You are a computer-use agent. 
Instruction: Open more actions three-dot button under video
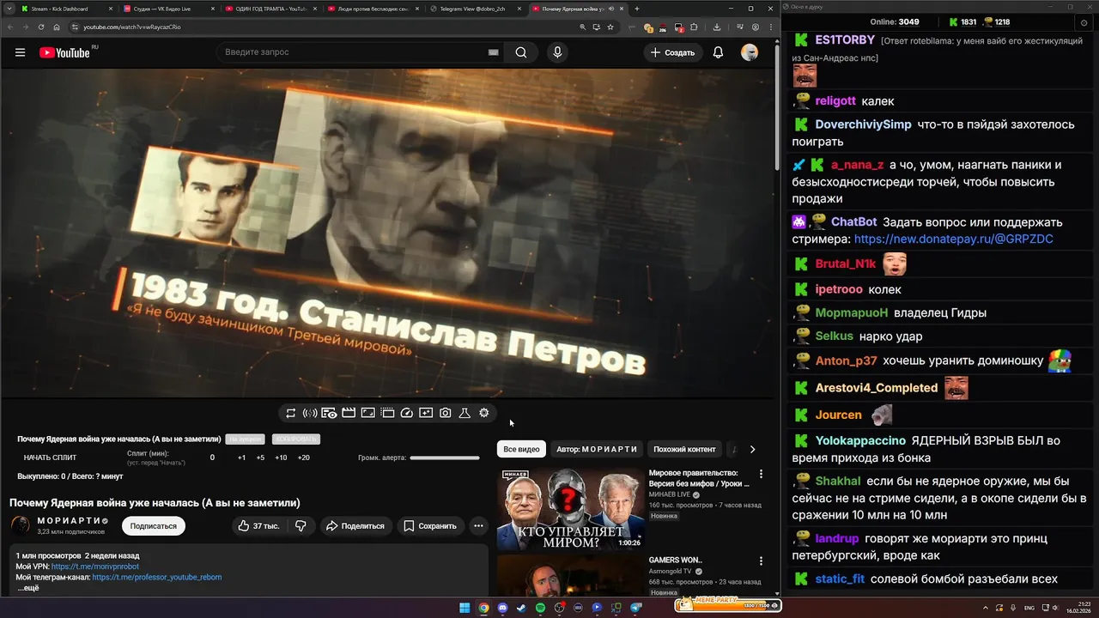478,526
